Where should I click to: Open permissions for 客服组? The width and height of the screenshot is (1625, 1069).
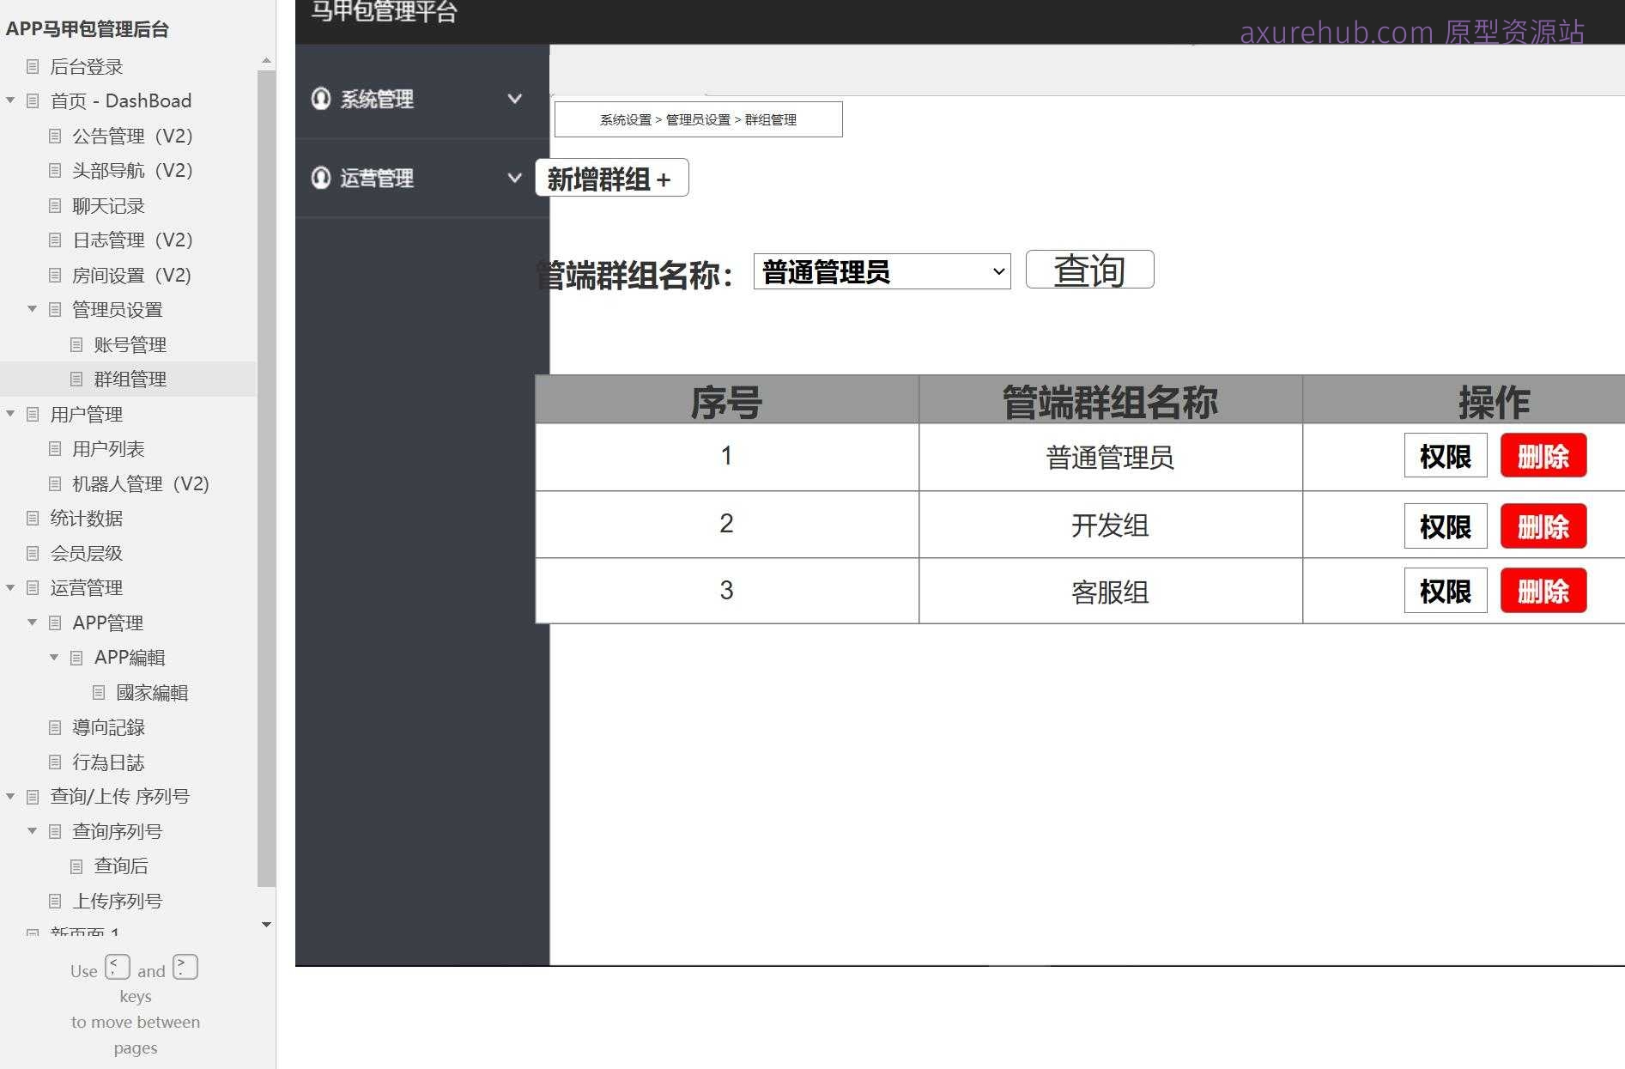click(x=1445, y=591)
